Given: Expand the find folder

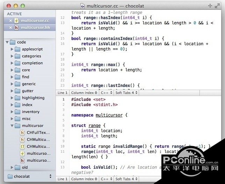Looking at the screenshot, I should [x=12, y=77].
